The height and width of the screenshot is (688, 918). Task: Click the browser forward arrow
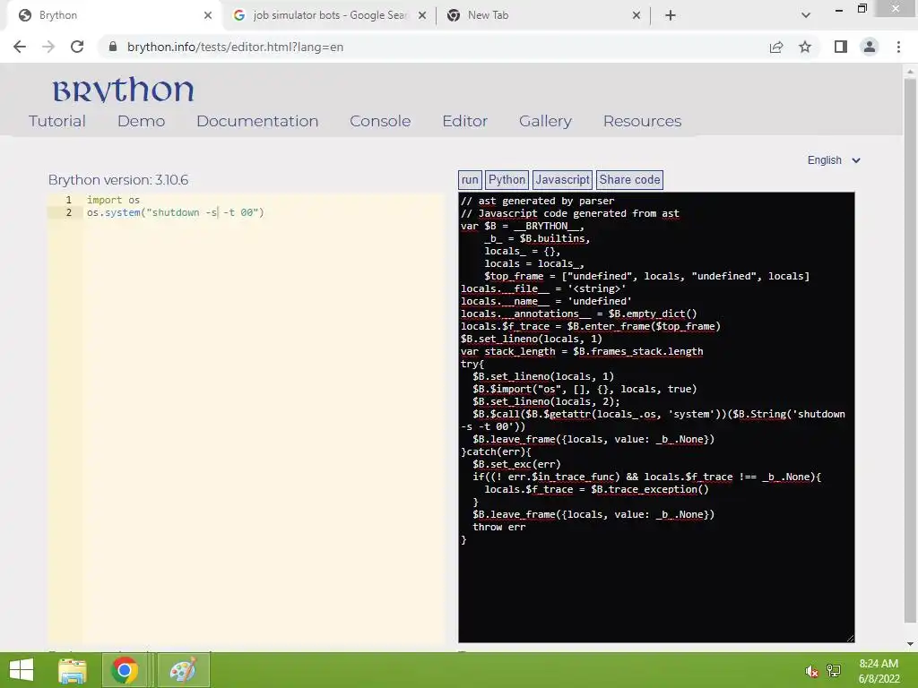click(48, 47)
